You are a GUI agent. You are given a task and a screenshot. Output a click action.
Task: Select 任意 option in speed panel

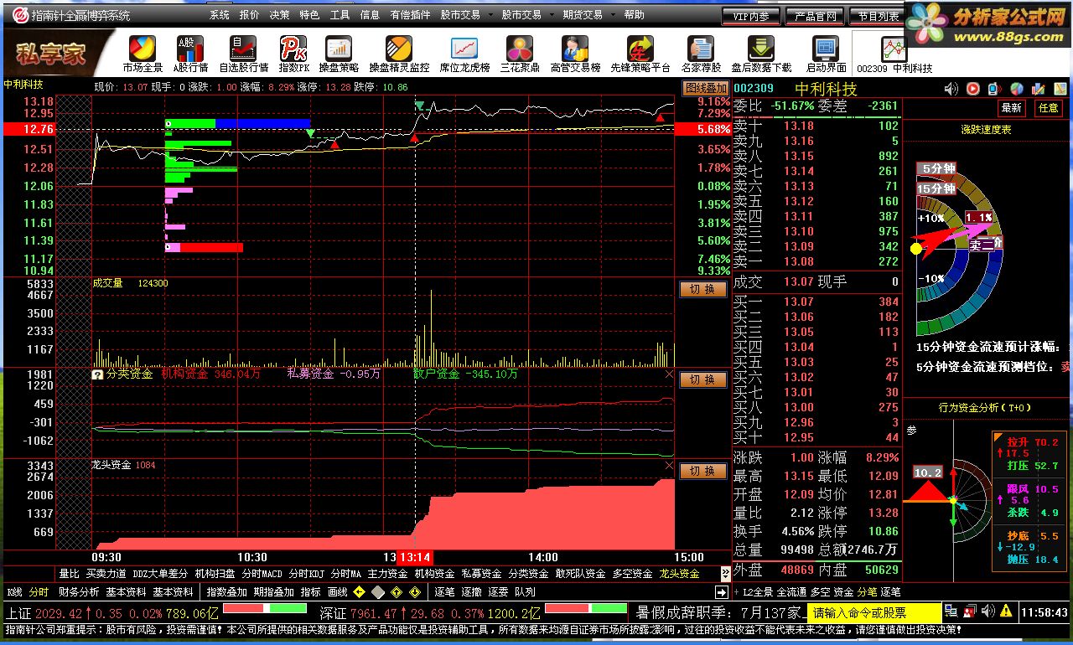[x=1049, y=108]
